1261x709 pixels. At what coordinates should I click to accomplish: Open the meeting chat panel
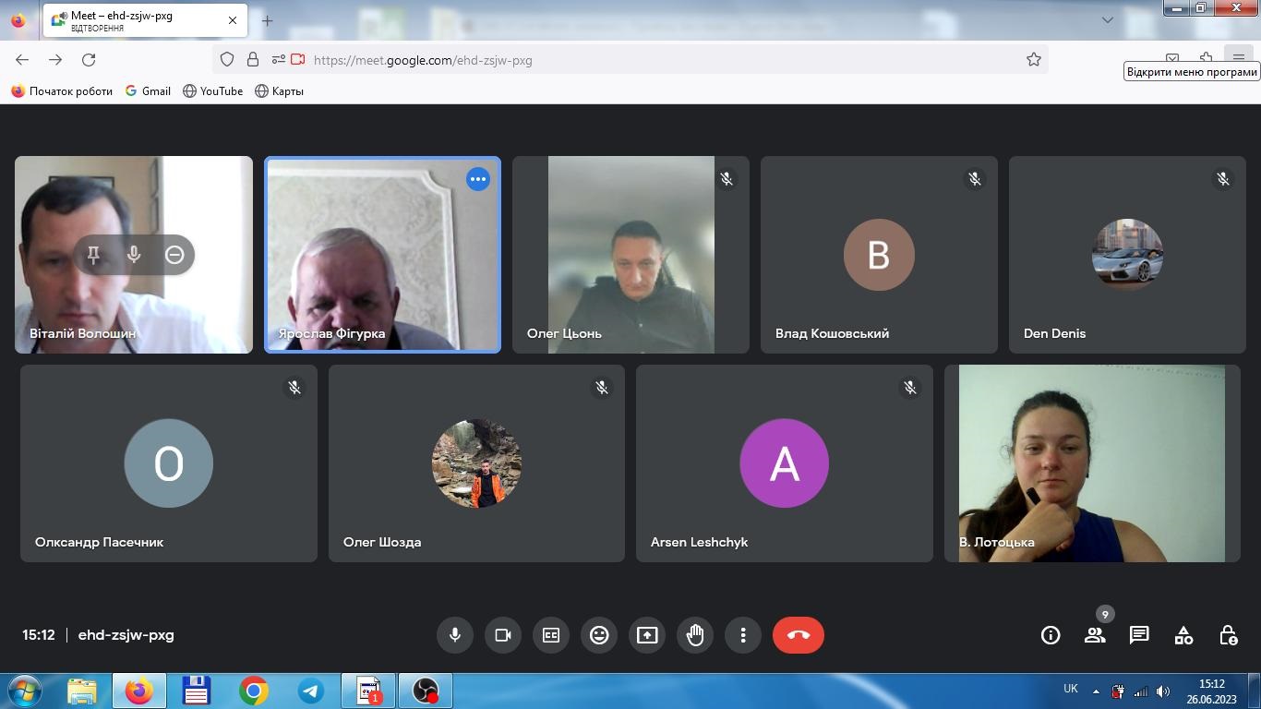point(1139,635)
